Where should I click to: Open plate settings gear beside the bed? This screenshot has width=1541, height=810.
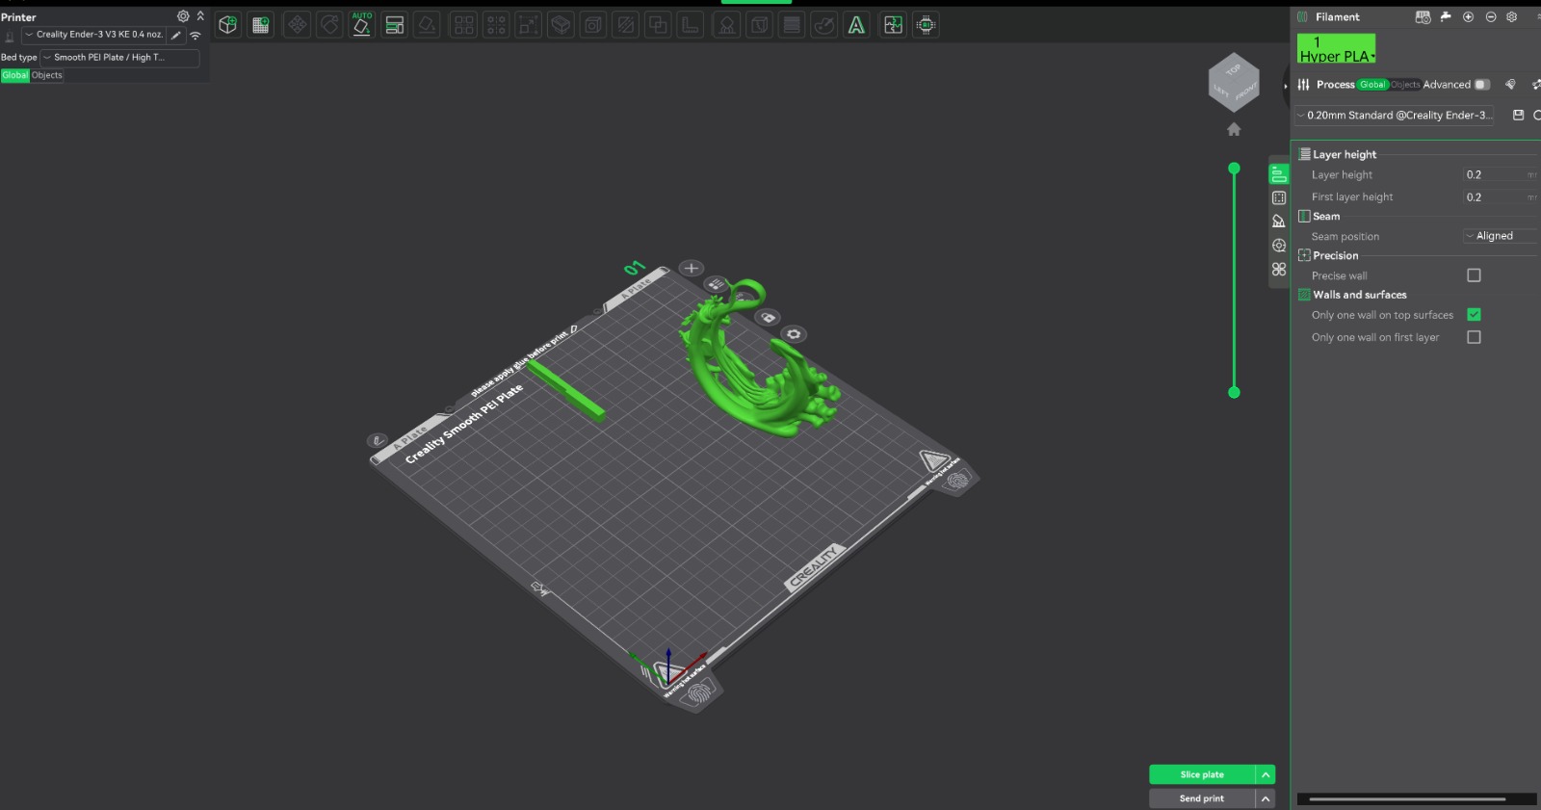click(794, 334)
